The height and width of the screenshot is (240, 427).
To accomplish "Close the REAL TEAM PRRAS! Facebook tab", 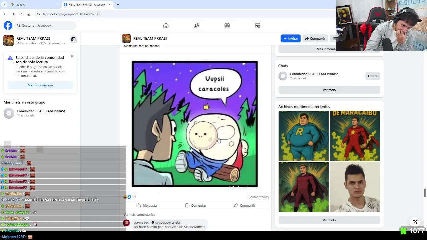I will 110,5.
